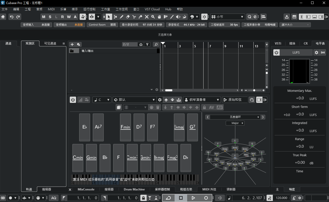Open the 小节 grid type dropdown
Viewport: 329px width, 202px height.
click(228, 17)
